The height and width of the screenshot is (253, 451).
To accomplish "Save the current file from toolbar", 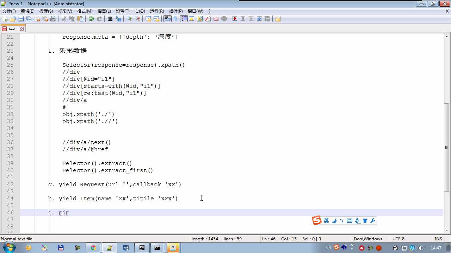I will pos(21,19).
